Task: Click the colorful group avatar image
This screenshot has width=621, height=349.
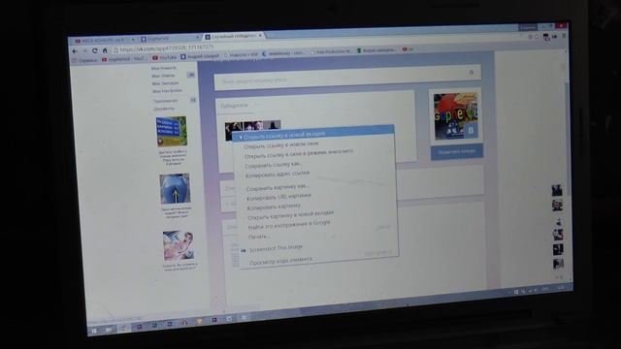Action: (x=455, y=116)
